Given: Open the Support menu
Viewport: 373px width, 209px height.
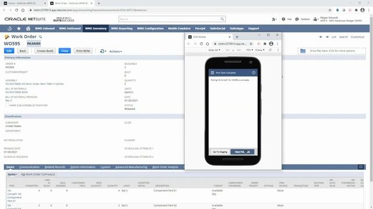Looking at the screenshot, I should pos(254,28).
